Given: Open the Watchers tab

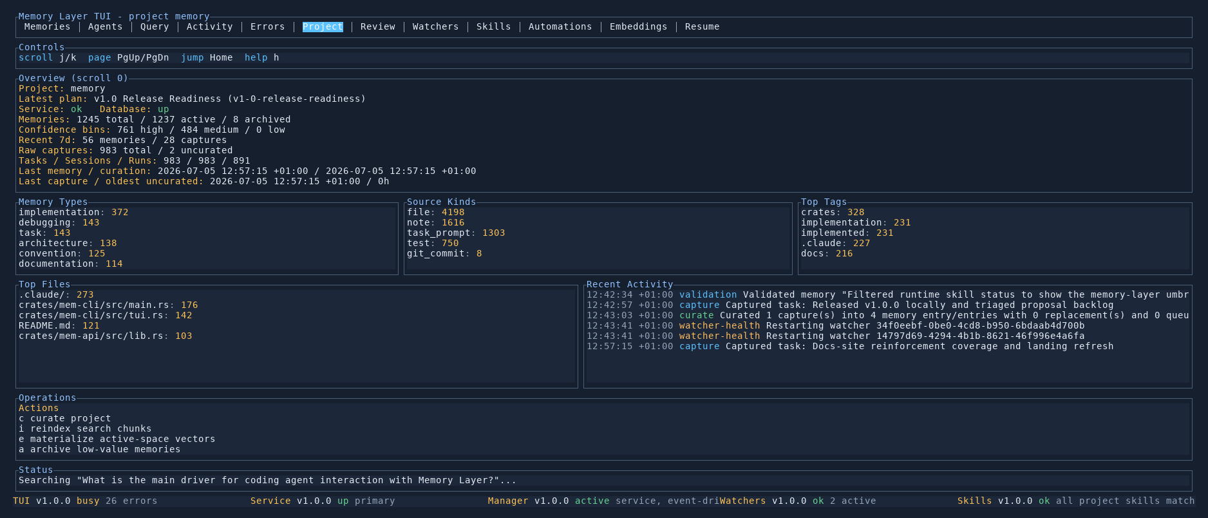Looking at the screenshot, I should pyautogui.click(x=435, y=26).
